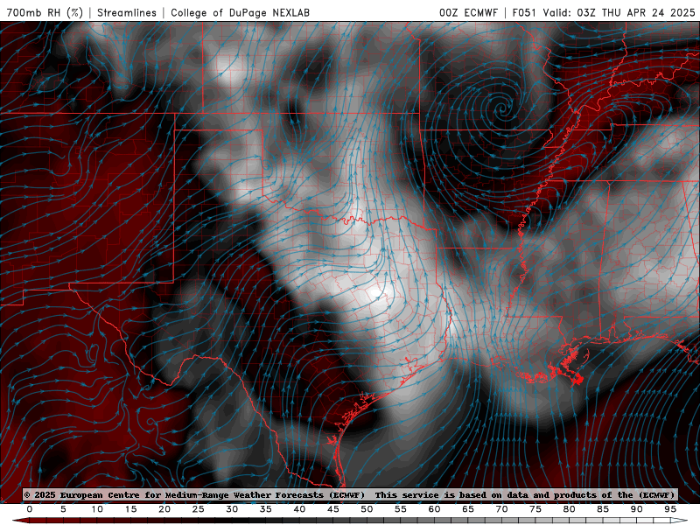The image size is (700, 525).
Task: Click the "700mb RH (%)" title text
Action: [45, 12]
